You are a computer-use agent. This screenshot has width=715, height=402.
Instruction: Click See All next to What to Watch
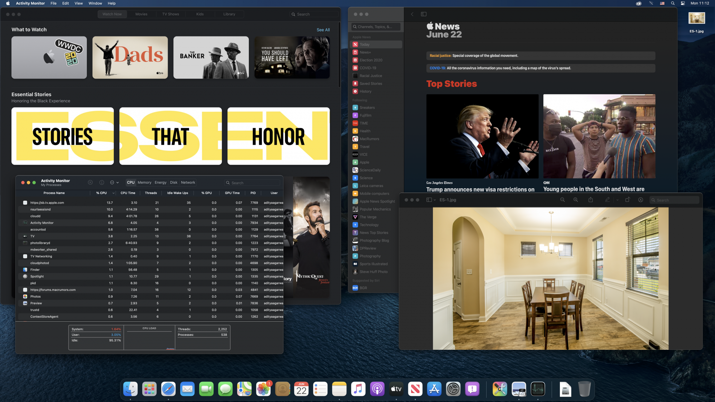[x=323, y=30]
